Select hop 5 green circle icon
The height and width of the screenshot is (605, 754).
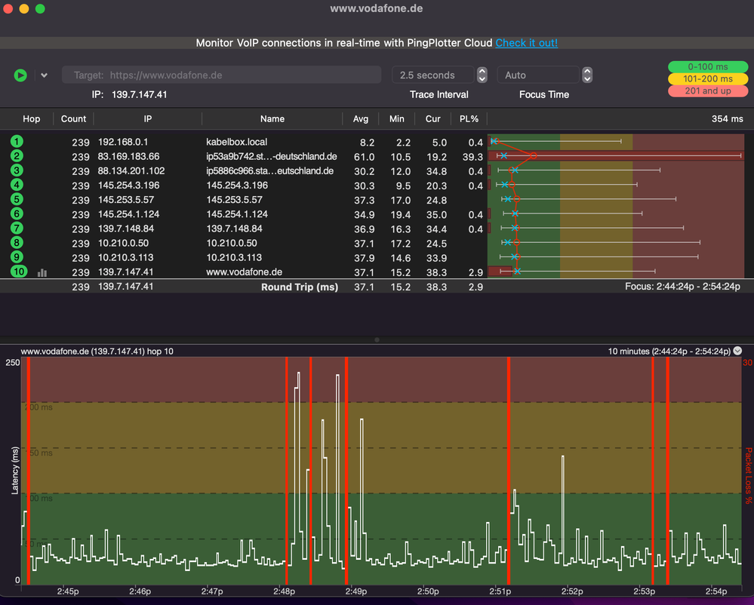tap(17, 199)
